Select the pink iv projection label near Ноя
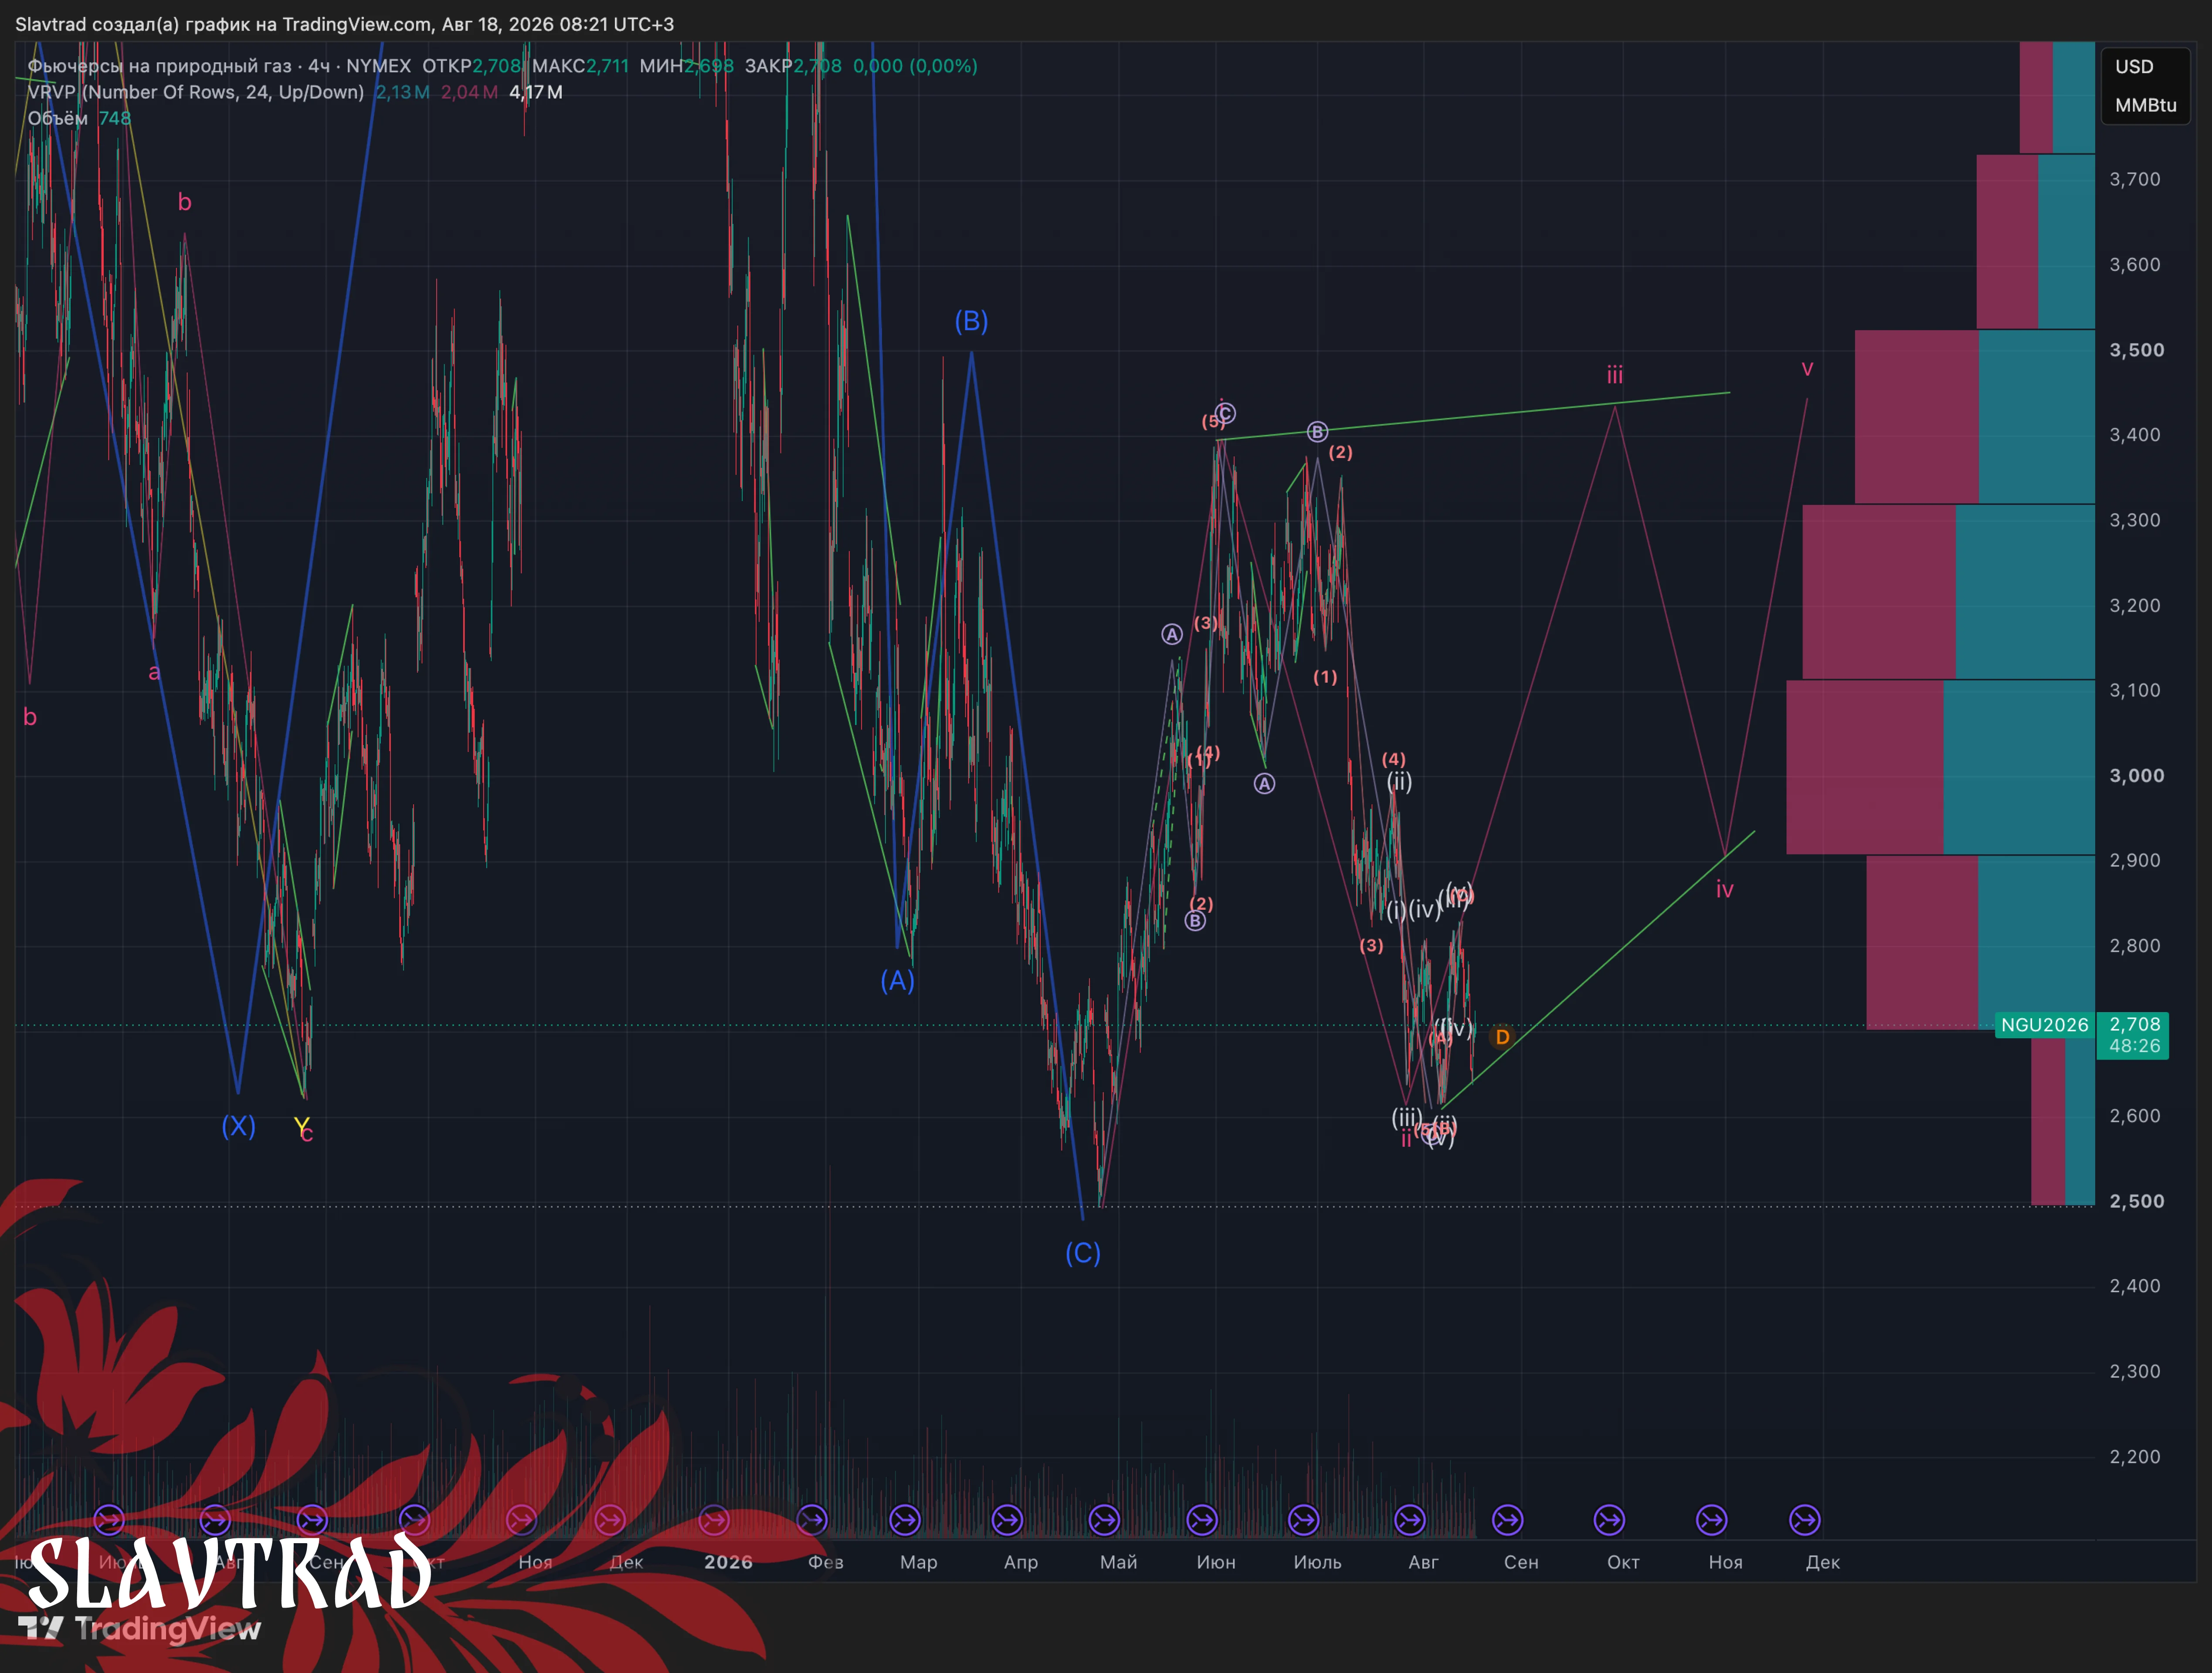 (1725, 889)
